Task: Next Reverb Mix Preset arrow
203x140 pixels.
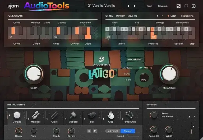Action: pyautogui.click(x=194, y=116)
